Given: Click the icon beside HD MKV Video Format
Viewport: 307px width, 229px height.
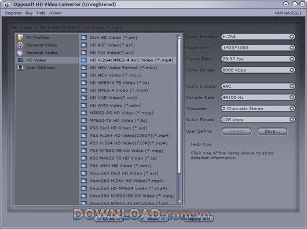Looking at the screenshot, I should 84,68.
